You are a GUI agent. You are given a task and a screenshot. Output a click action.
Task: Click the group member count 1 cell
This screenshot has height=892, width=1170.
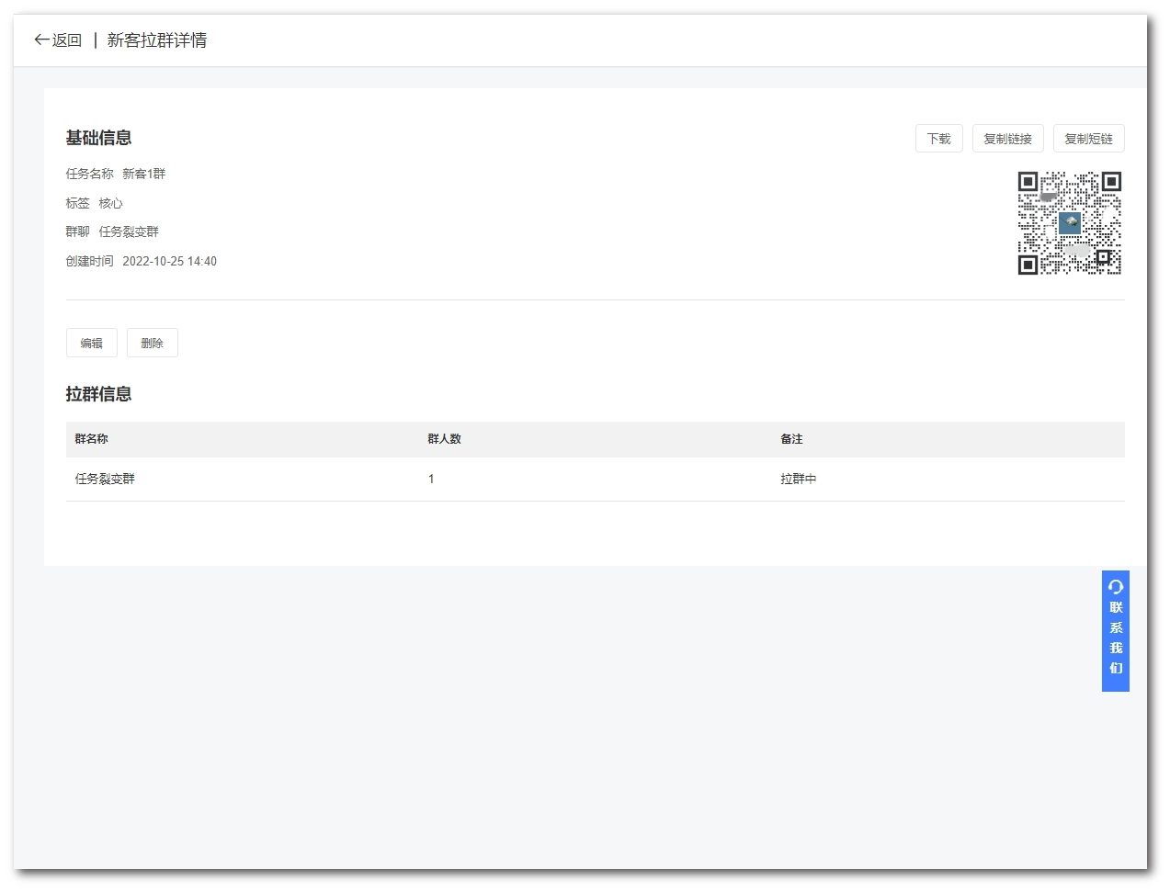pyautogui.click(x=431, y=479)
